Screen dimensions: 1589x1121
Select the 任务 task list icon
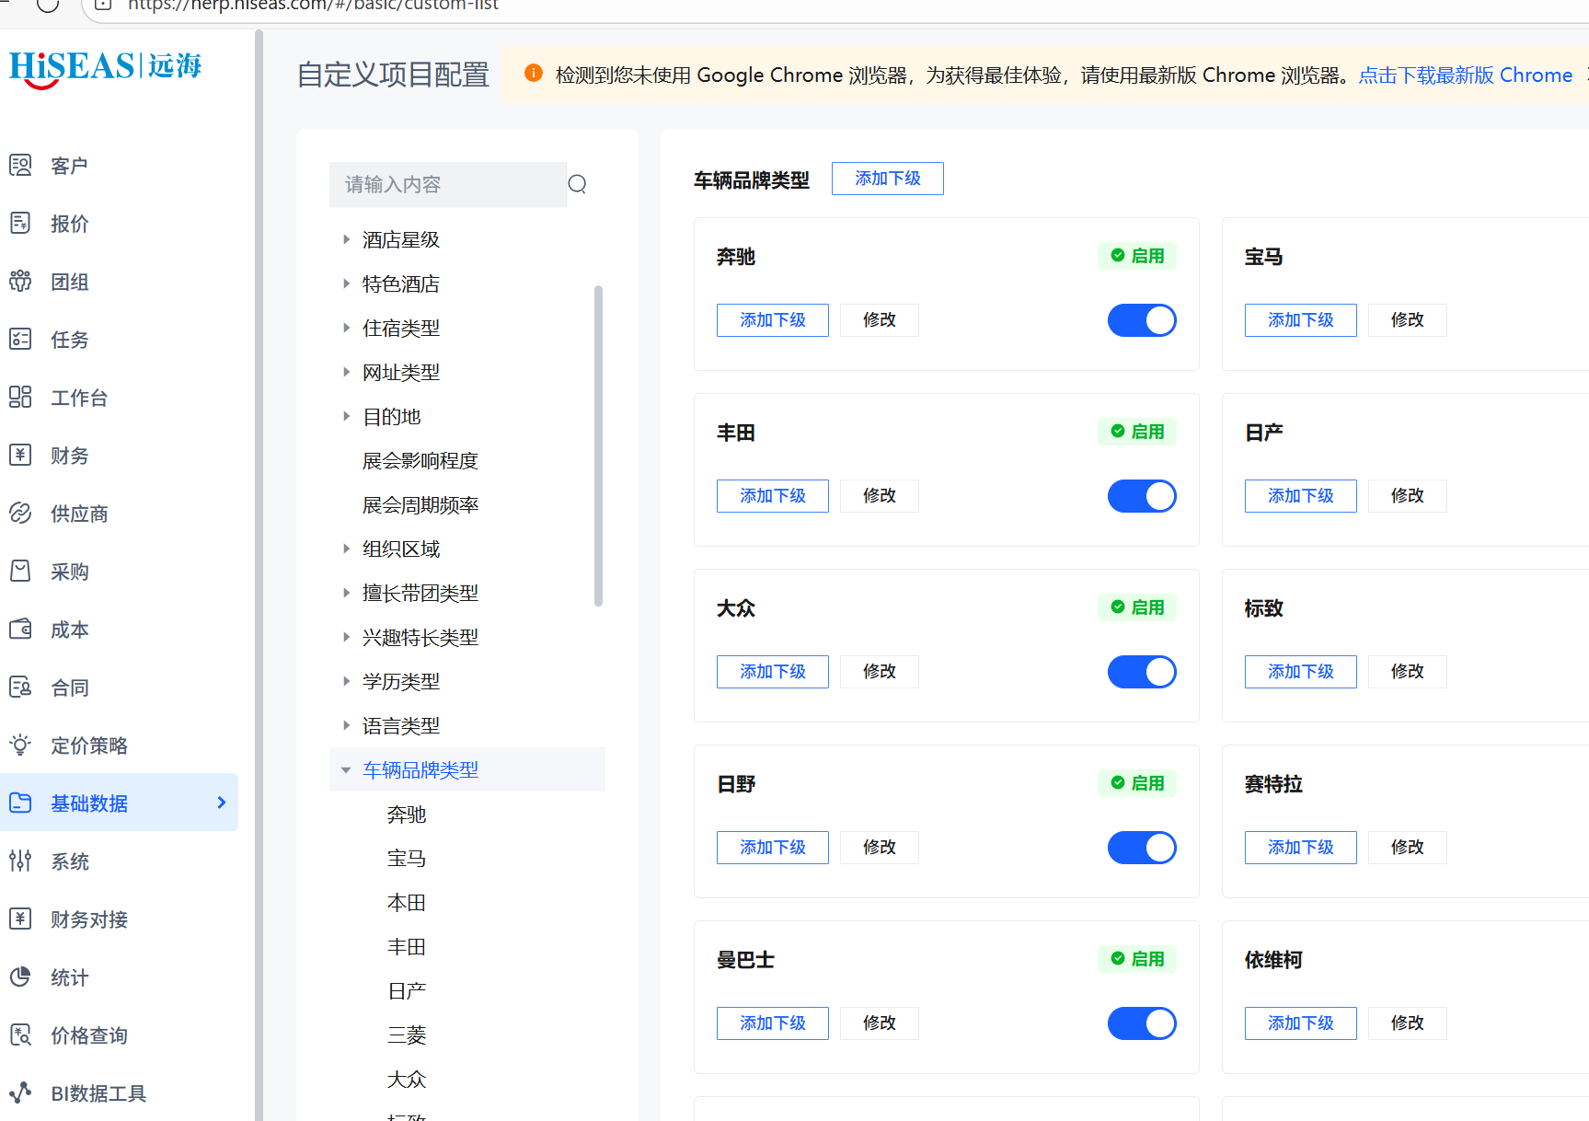click(x=20, y=340)
